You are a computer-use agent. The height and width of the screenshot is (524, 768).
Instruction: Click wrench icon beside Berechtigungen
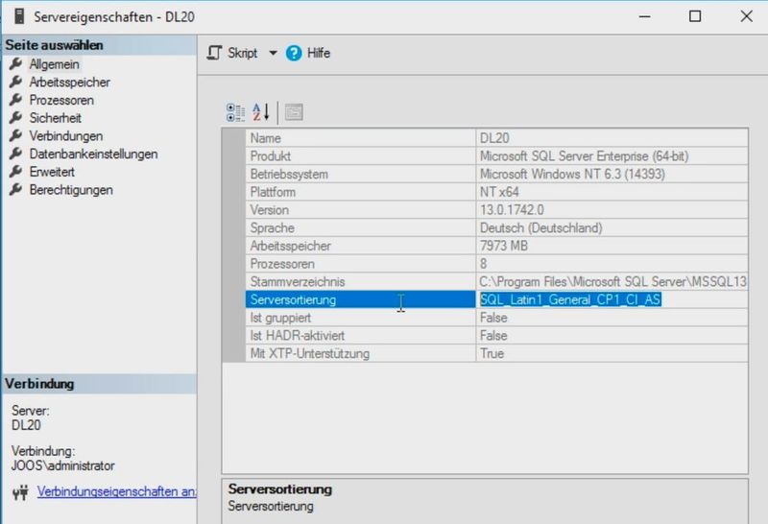(x=15, y=189)
